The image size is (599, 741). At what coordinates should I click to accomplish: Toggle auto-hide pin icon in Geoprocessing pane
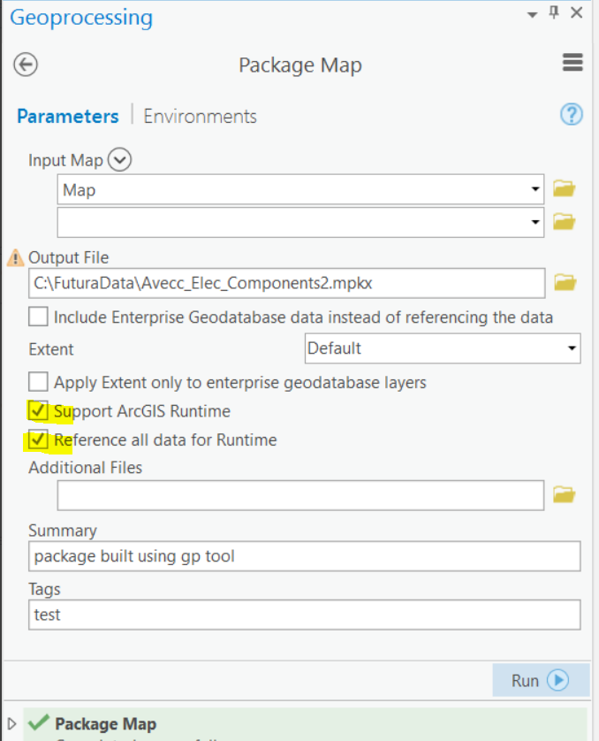coord(554,12)
